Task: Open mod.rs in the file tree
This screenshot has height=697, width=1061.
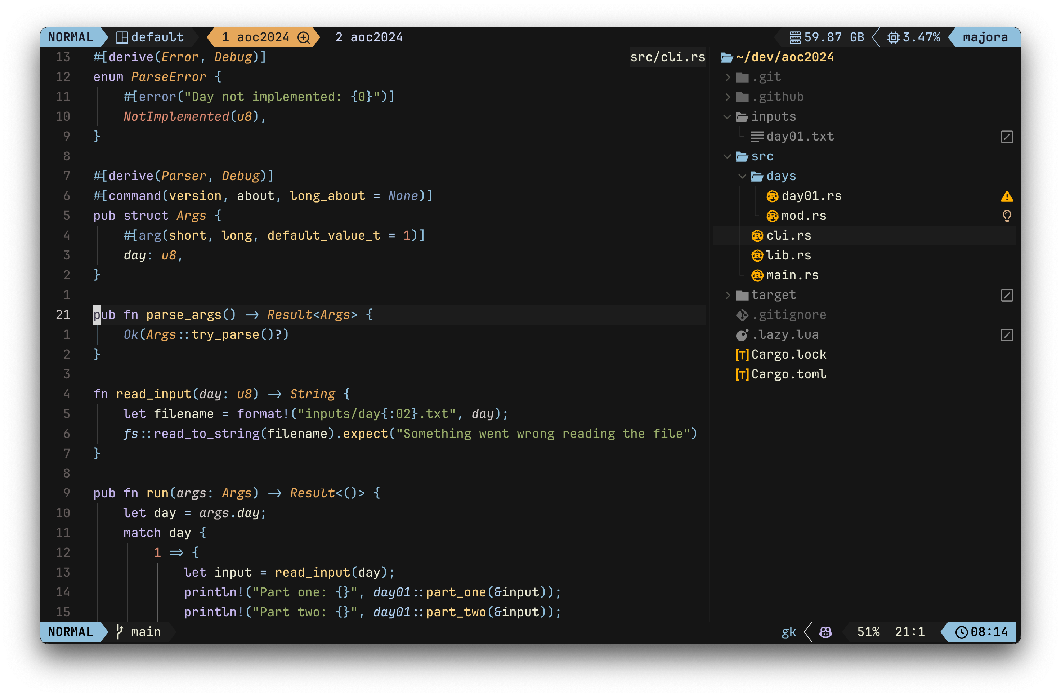Action: coord(804,216)
